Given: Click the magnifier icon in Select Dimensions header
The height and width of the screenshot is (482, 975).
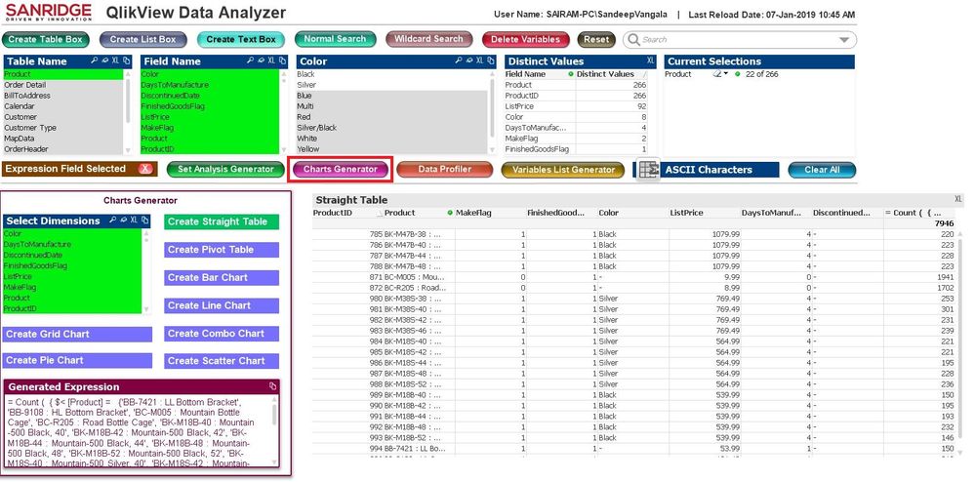Looking at the screenshot, I should pos(113,221).
